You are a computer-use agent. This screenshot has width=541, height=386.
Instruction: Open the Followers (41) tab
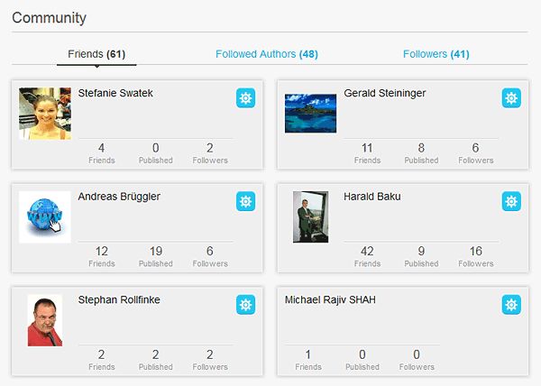(x=436, y=54)
